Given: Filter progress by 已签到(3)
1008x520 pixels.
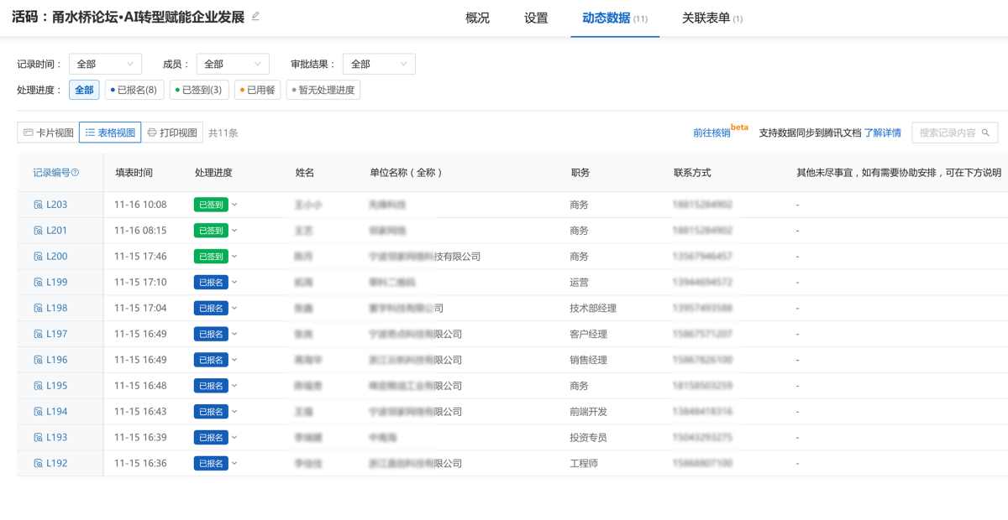Looking at the screenshot, I should pos(199,90).
